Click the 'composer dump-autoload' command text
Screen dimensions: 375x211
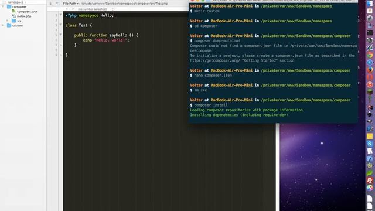217,40
